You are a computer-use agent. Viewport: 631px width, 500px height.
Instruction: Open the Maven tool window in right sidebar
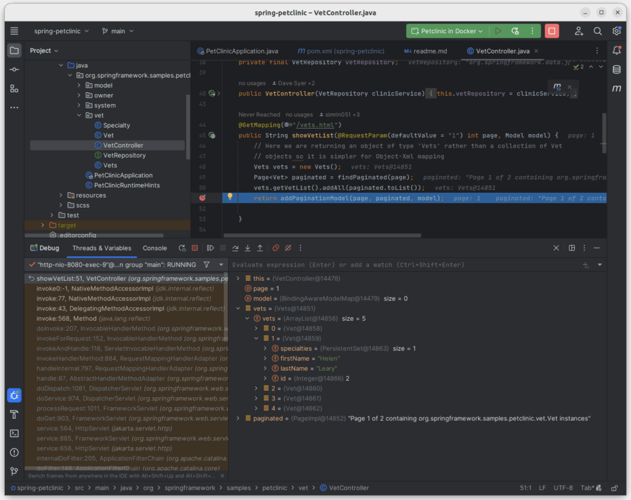(616, 89)
